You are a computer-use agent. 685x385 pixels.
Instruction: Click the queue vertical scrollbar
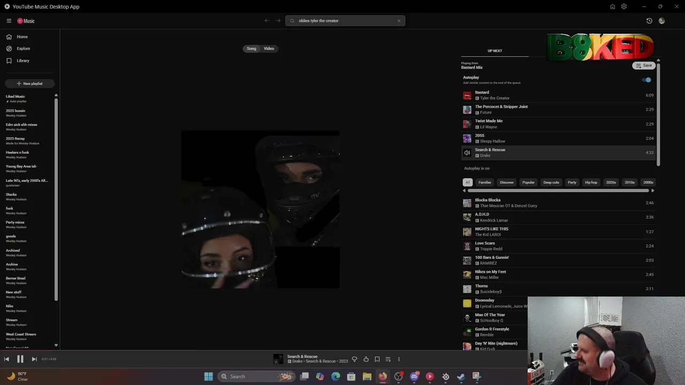[658, 114]
